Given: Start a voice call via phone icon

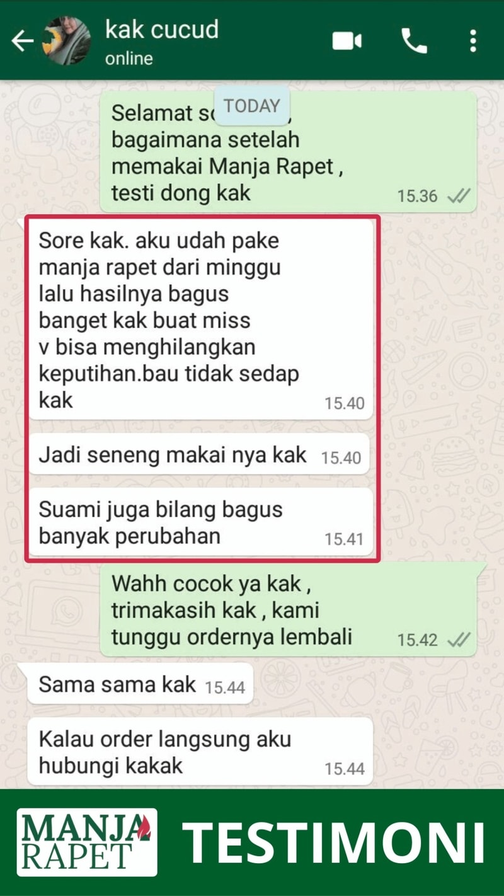Looking at the screenshot, I should [414, 42].
